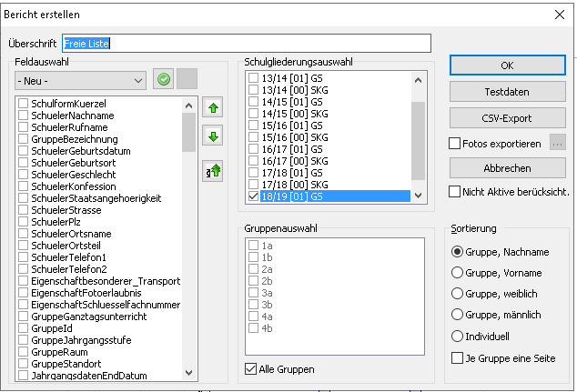
Task: Enable the Fotos exportieren checkbox
Action: click(455, 144)
